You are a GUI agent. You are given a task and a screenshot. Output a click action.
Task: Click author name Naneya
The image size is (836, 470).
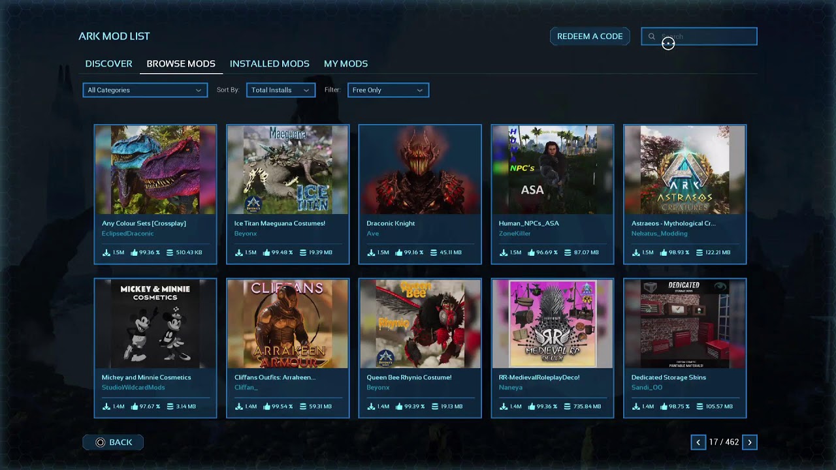tap(511, 388)
